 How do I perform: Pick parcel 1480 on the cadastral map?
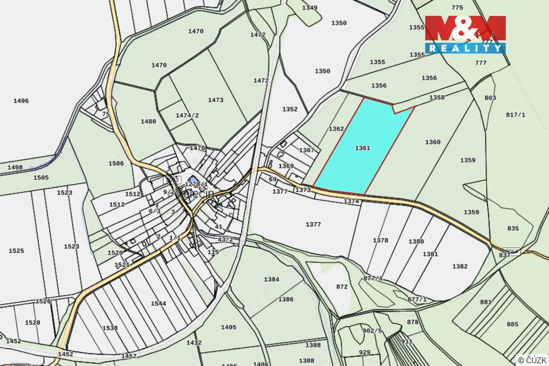[x=148, y=122]
